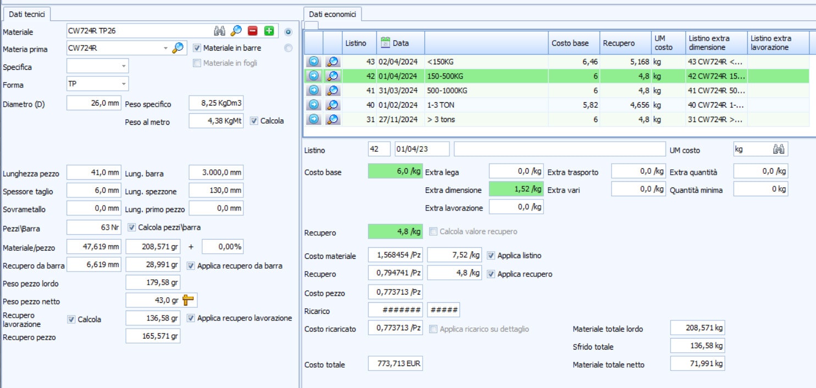Sort by Listino column header
The image size is (816, 388).
tap(359, 43)
